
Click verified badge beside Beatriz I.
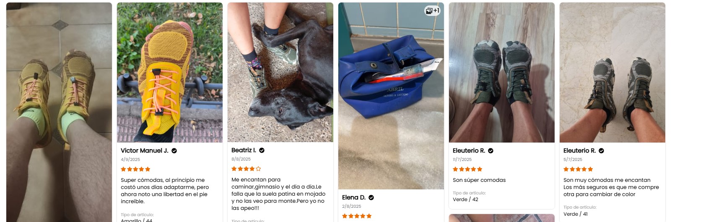click(262, 150)
